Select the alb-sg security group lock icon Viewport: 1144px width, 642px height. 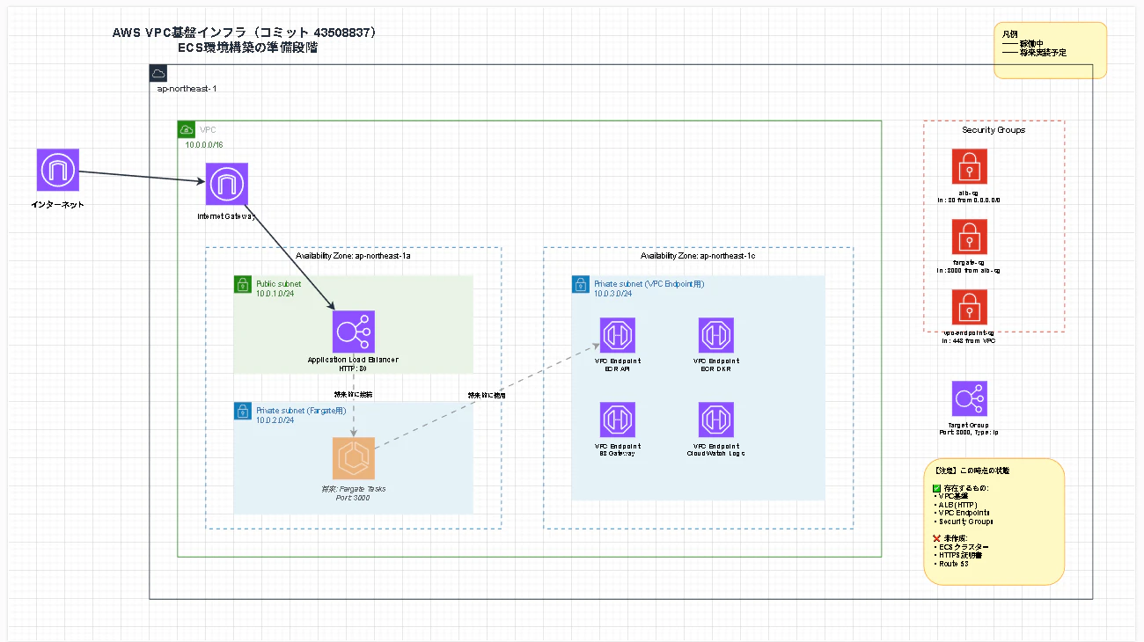point(970,166)
